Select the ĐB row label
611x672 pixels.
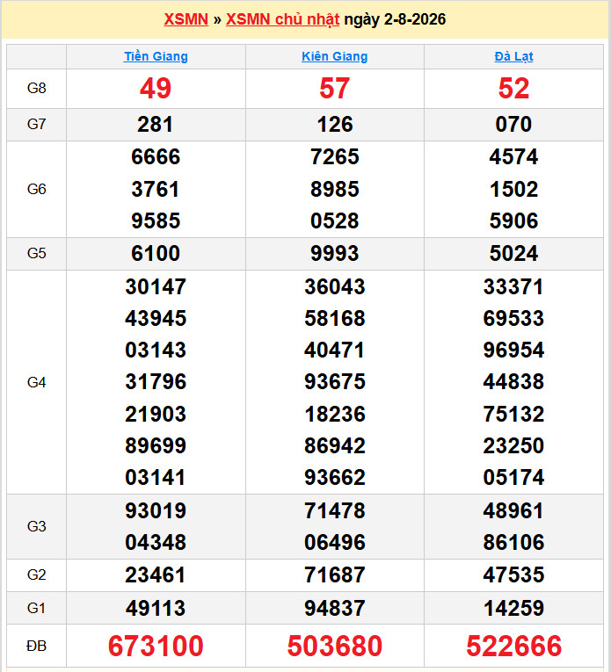[x=36, y=646]
